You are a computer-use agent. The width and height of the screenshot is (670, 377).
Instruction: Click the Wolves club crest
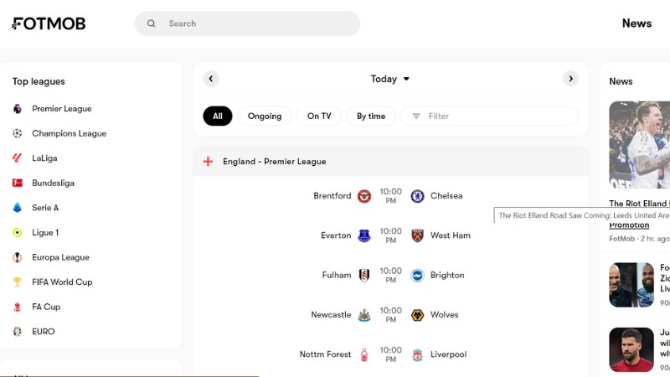[417, 315]
